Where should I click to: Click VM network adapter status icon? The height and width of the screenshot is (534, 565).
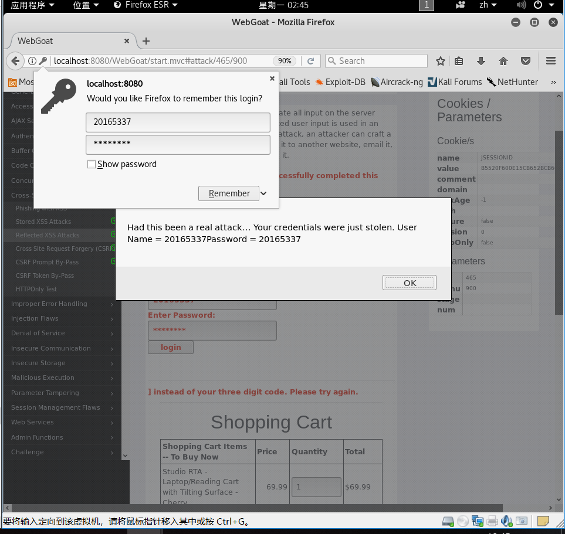click(478, 521)
